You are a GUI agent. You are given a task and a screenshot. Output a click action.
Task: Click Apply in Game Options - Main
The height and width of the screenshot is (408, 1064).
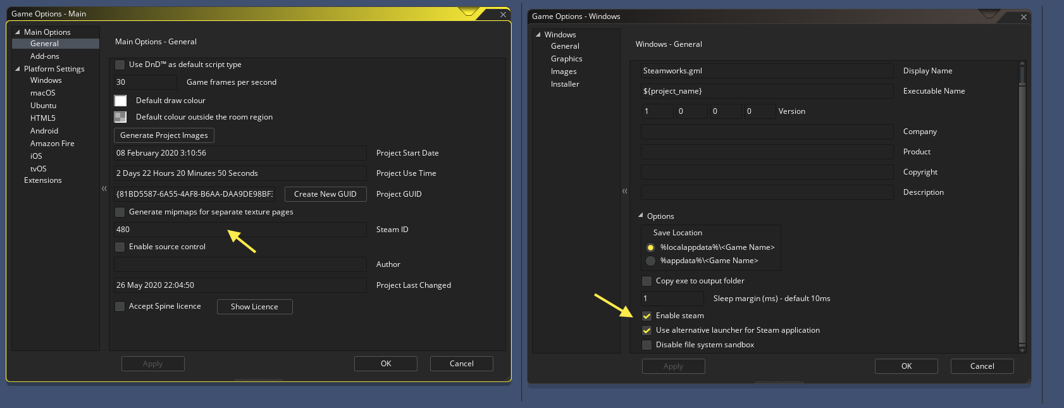tap(153, 364)
